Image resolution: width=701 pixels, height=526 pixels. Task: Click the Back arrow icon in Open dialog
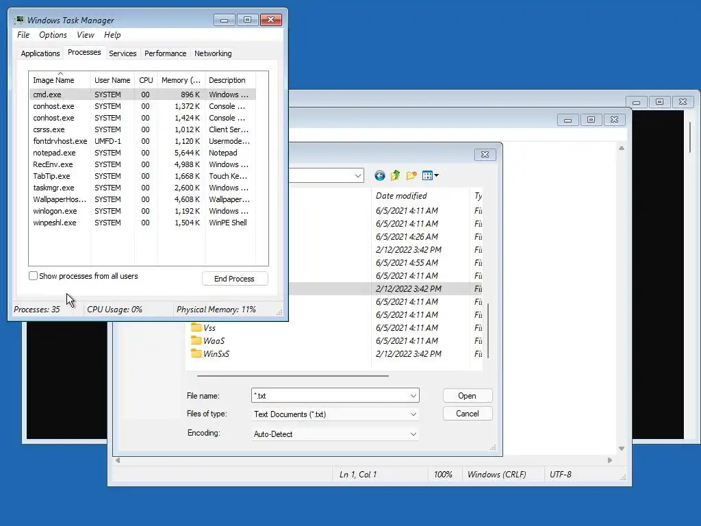coord(379,176)
